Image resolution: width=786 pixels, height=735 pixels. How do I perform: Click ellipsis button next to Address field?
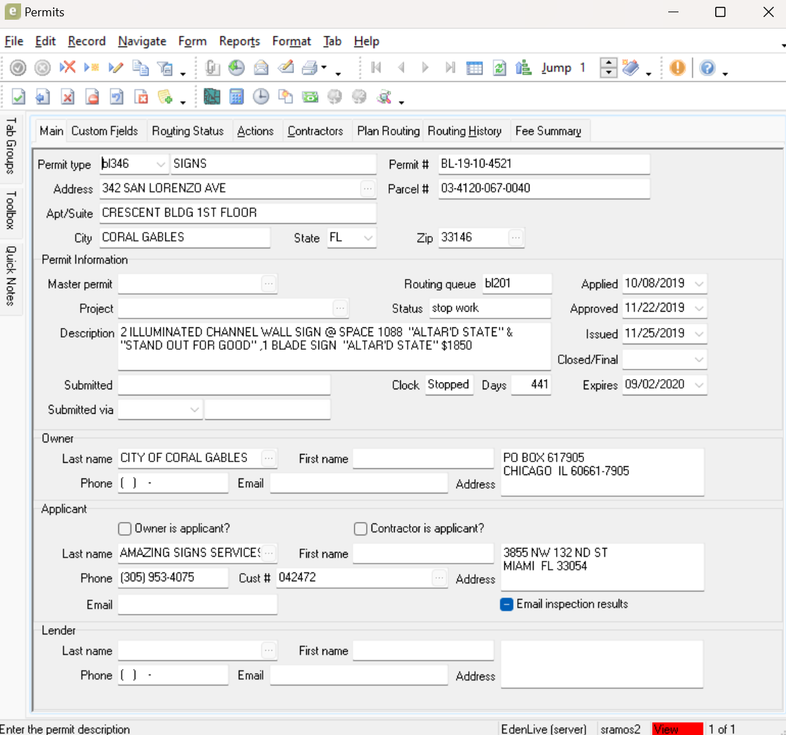point(367,189)
